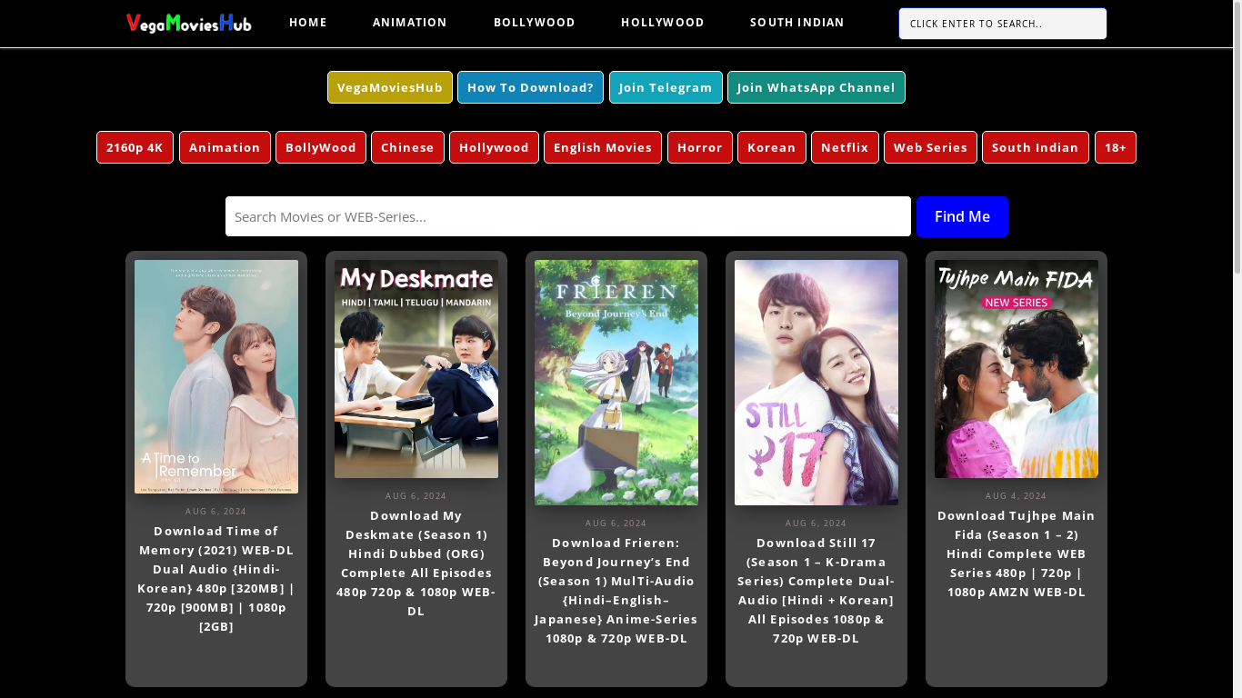1242x698 pixels.
Task: Click the Join WhatsApp Channel button
Action: click(816, 87)
